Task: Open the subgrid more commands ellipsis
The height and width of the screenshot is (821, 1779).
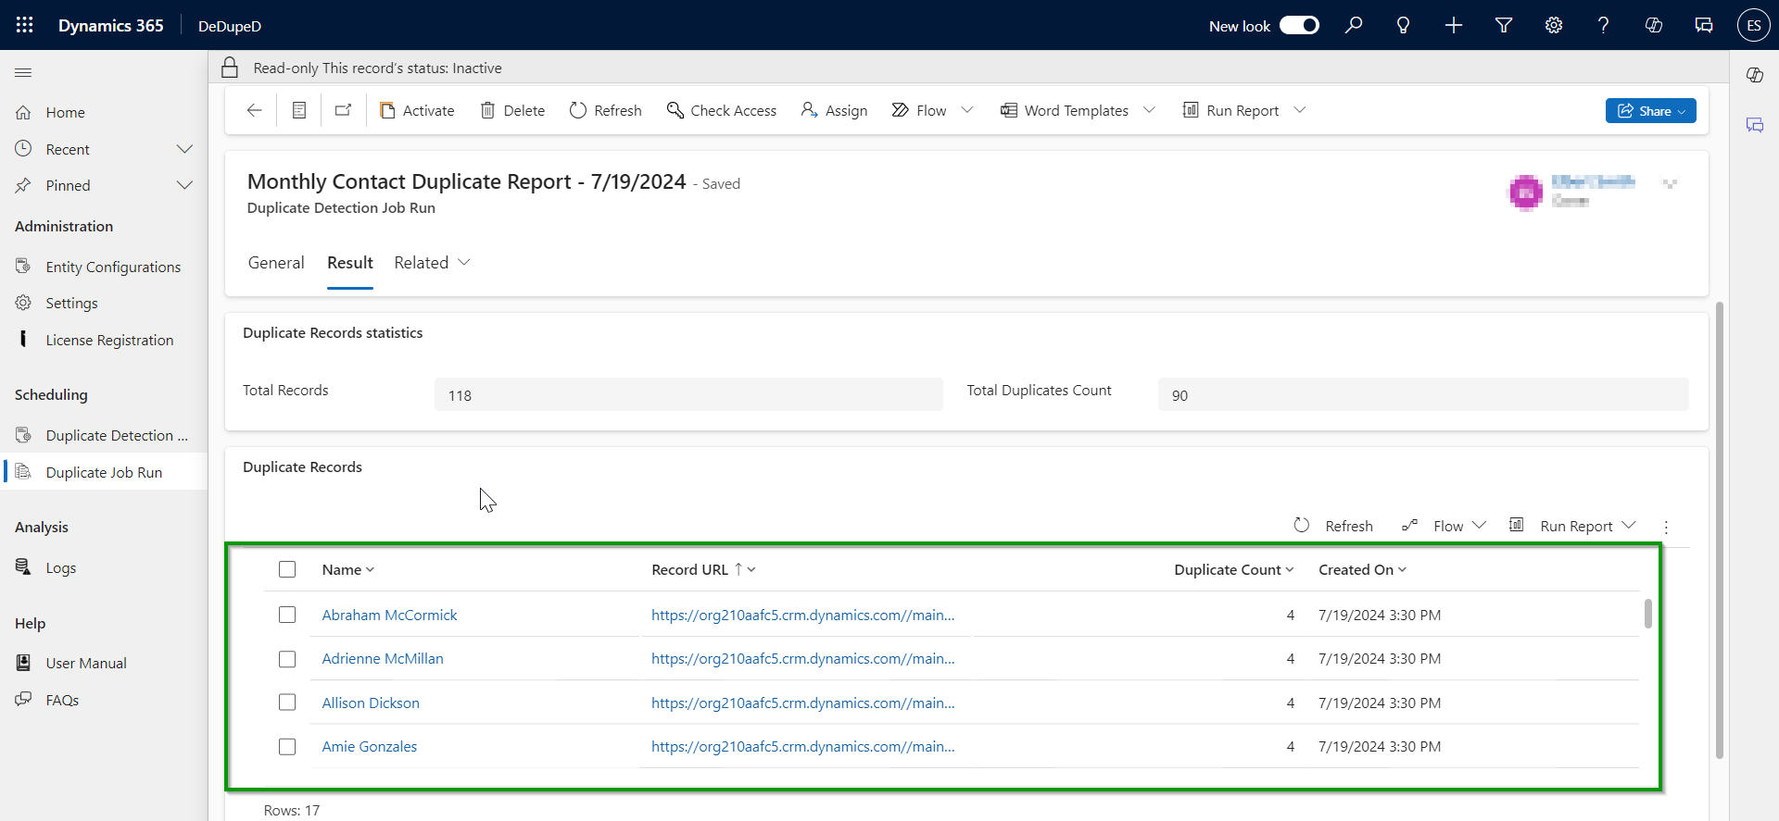Action: (x=1666, y=527)
